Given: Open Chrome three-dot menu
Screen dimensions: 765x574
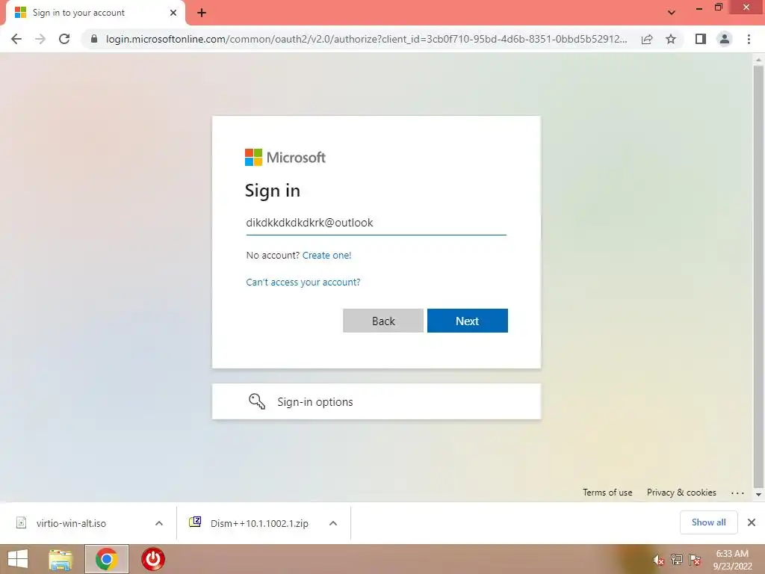Looking at the screenshot, I should tap(749, 39).
